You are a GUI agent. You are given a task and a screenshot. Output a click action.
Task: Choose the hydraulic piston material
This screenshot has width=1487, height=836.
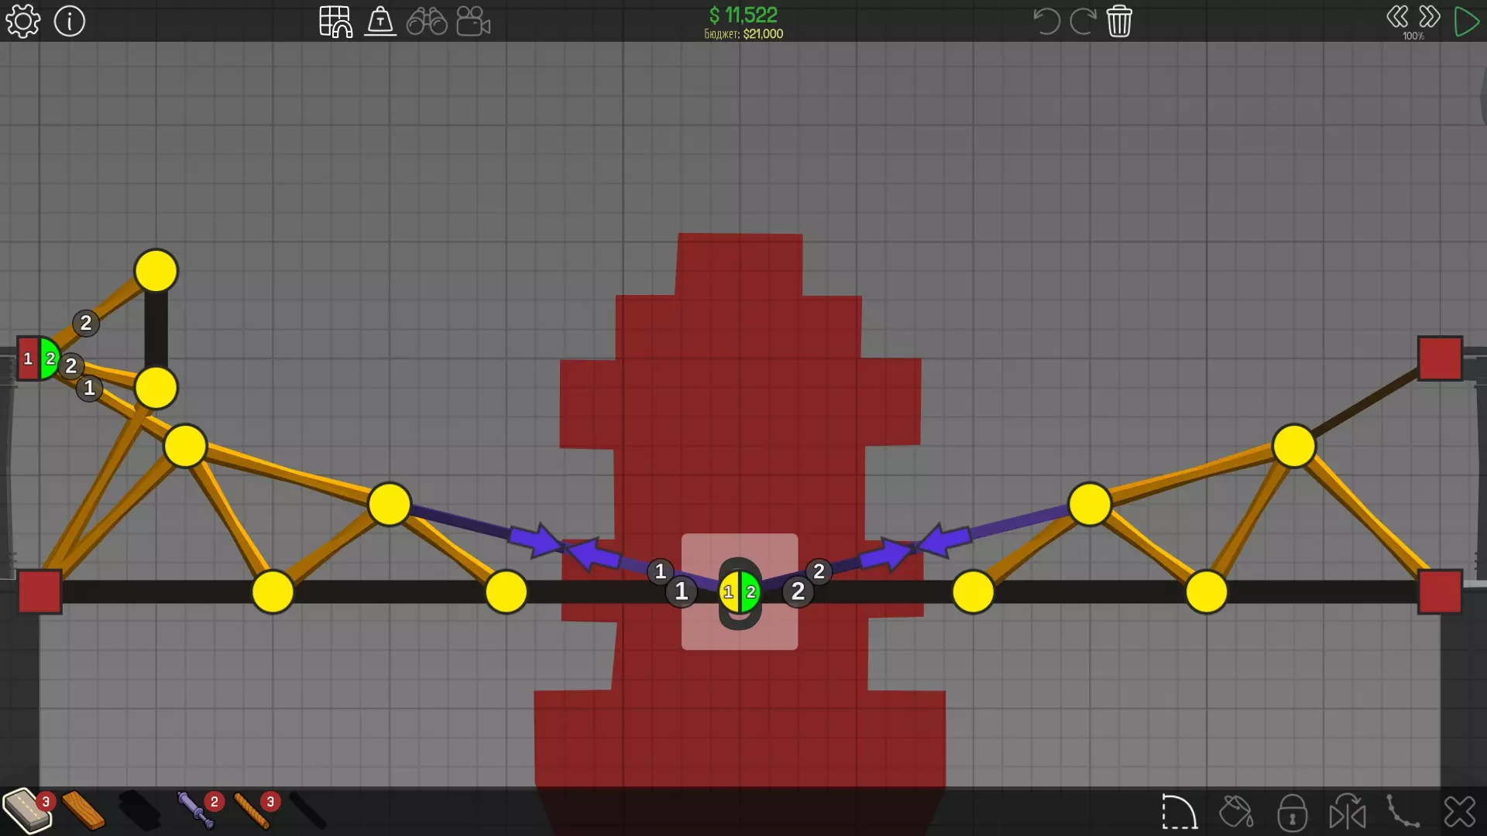tap(194, 810)
